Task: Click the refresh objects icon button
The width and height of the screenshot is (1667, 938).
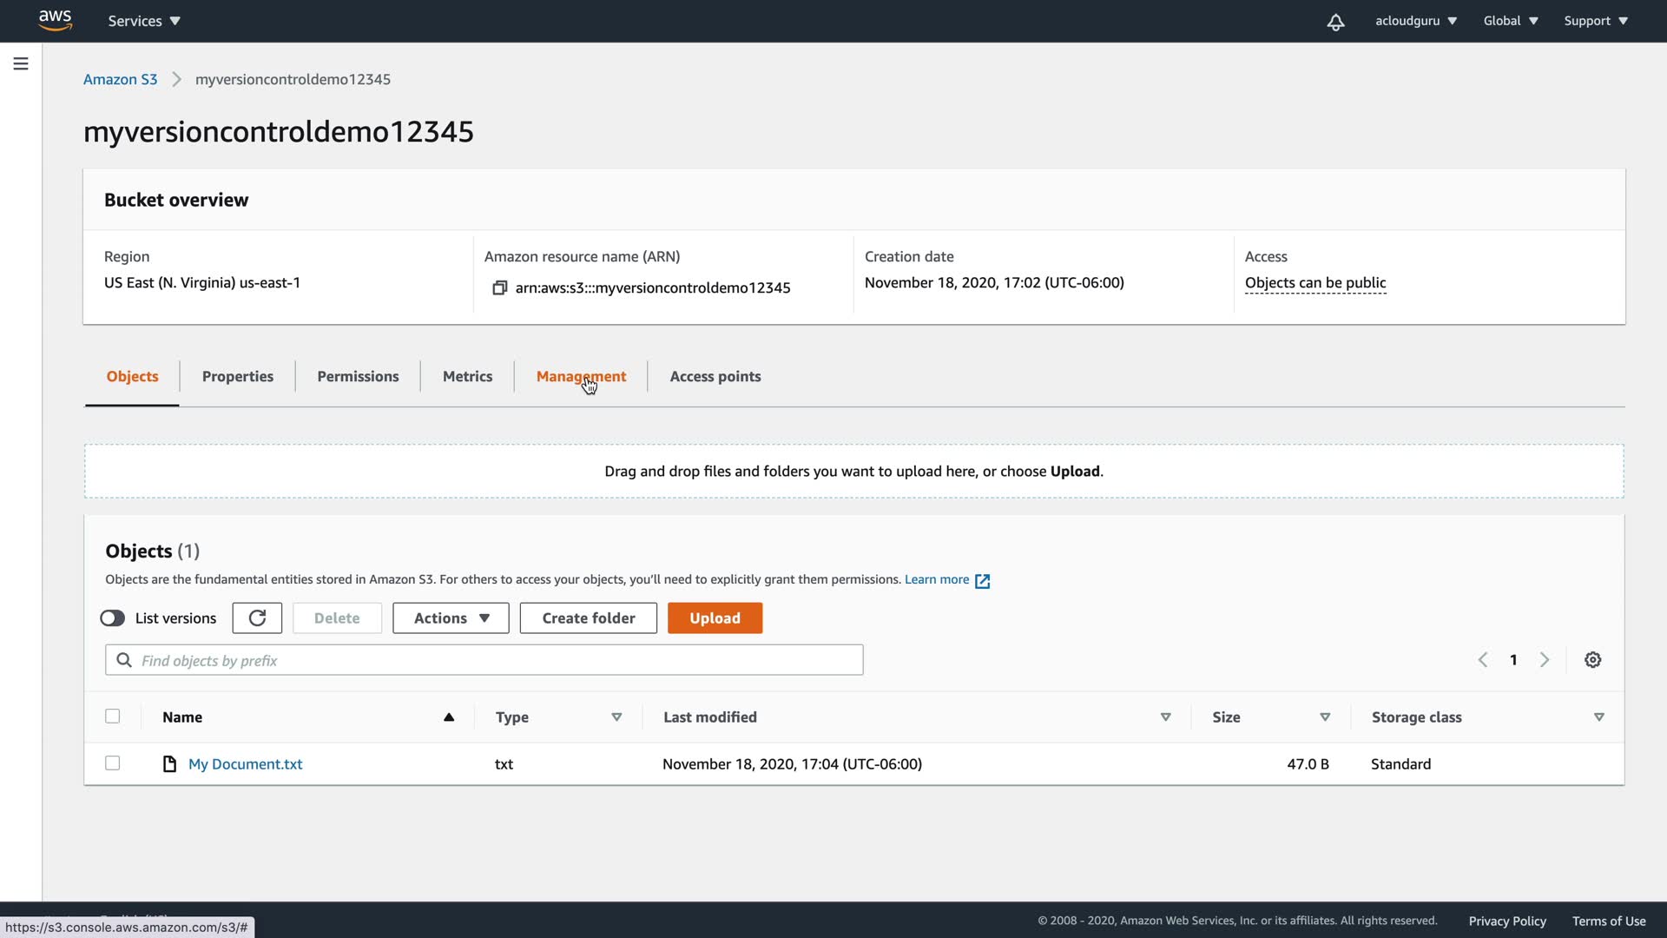Action: tap(257, 618)
